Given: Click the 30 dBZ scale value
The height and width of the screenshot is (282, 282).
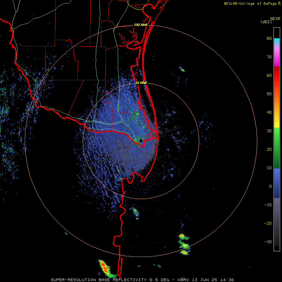Looking at the screenshot, I should 269,131.
